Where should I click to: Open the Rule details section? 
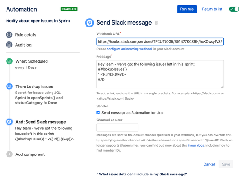point(26,35)
